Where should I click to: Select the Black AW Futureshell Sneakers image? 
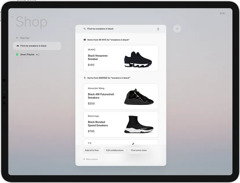pyautogui.click(x=139, y=97)
